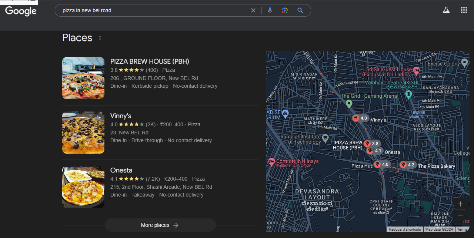Click 'Pizza Hut' map label

[x=362, y=166]
